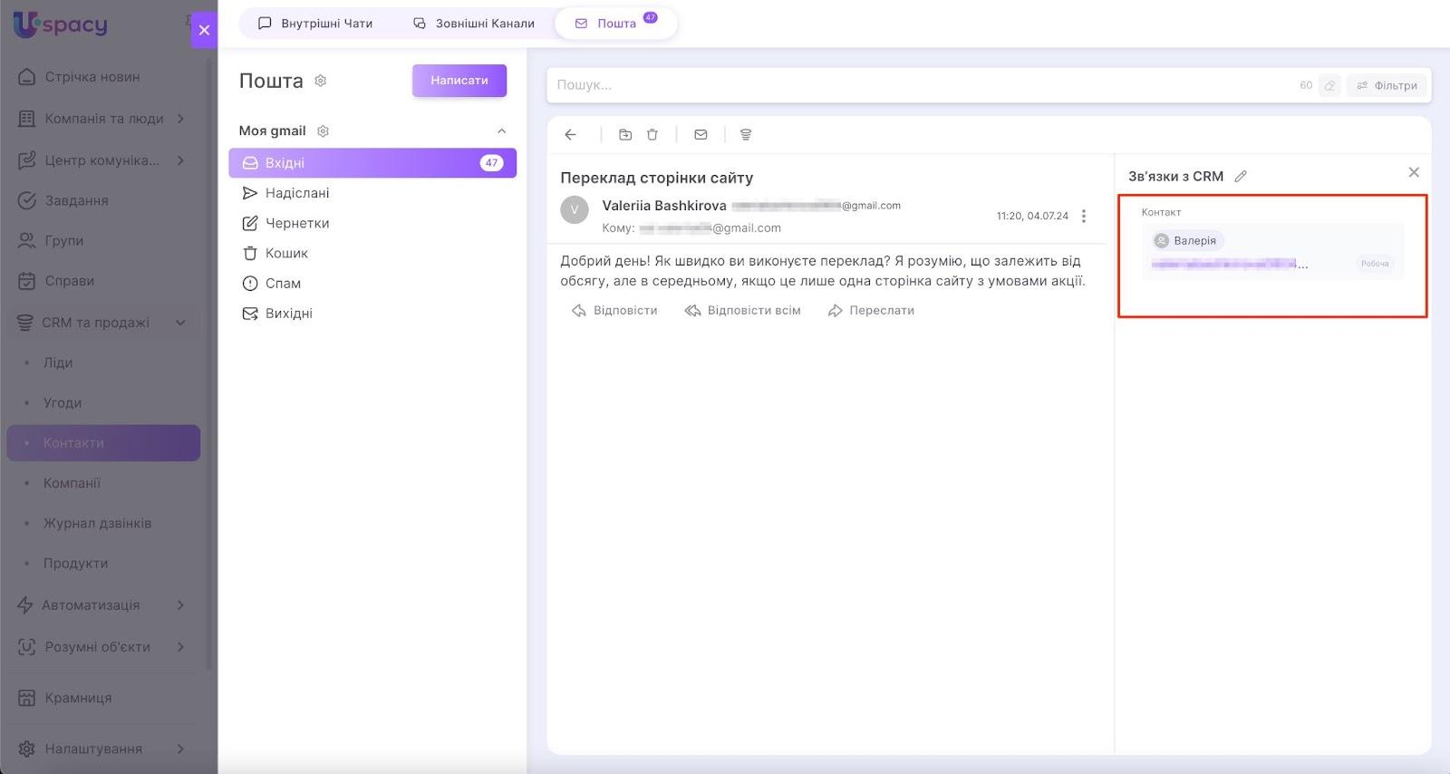1450x774 pixels.
Task: Open Кошик folder
Action: [372, 253]
